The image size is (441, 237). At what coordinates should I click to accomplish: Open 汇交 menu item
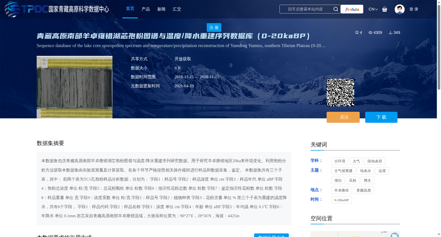pyautogui.click(x=177, y=9)
